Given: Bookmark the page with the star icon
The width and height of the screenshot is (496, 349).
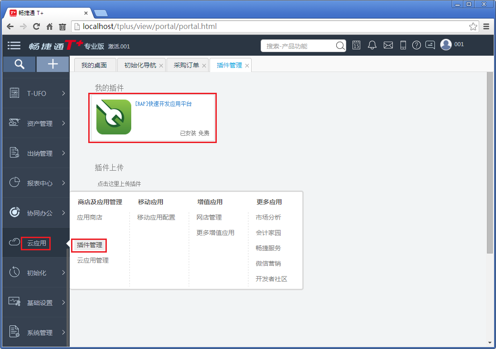Looking at the screenshot, I should 473,26.
